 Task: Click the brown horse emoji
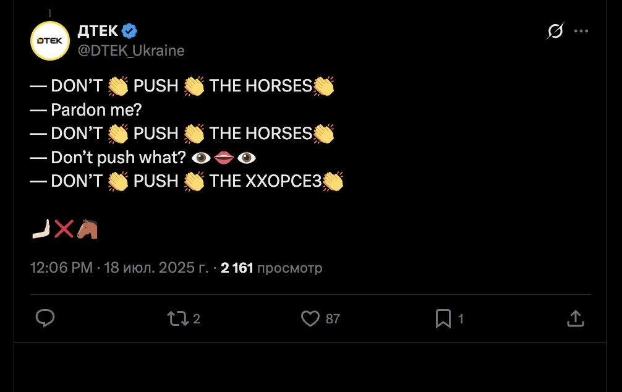tap(87, 229)
